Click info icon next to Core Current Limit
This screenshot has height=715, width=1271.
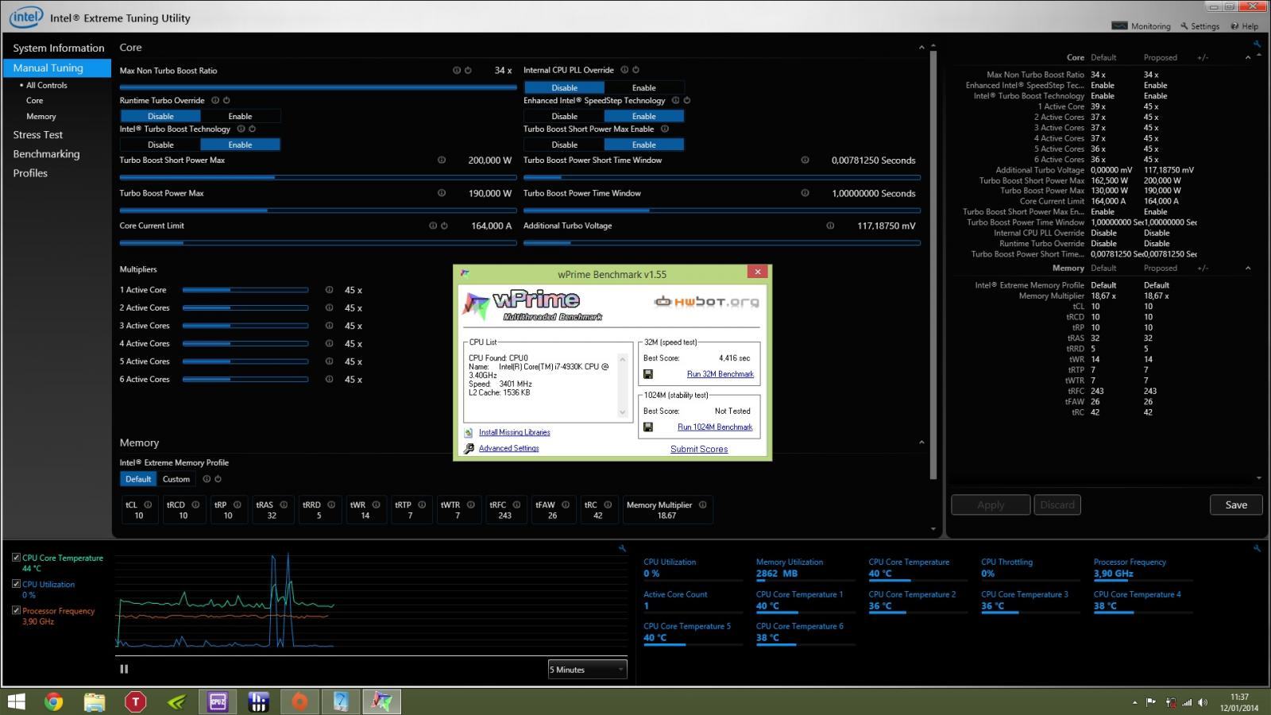pyautogui.click(x=433, y=226)
